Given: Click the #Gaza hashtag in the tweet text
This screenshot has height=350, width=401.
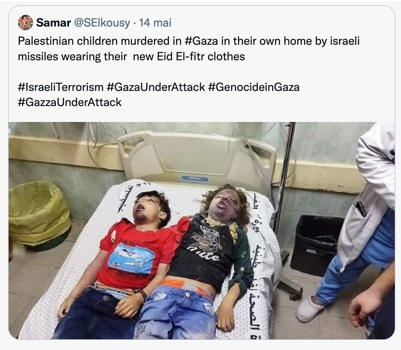Looking at the screenshot, I should [x=201, y=41].
